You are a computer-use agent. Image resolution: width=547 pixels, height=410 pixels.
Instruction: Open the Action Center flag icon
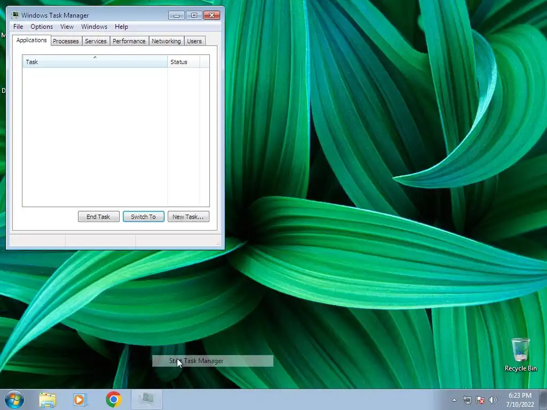(x=480, y=400)
